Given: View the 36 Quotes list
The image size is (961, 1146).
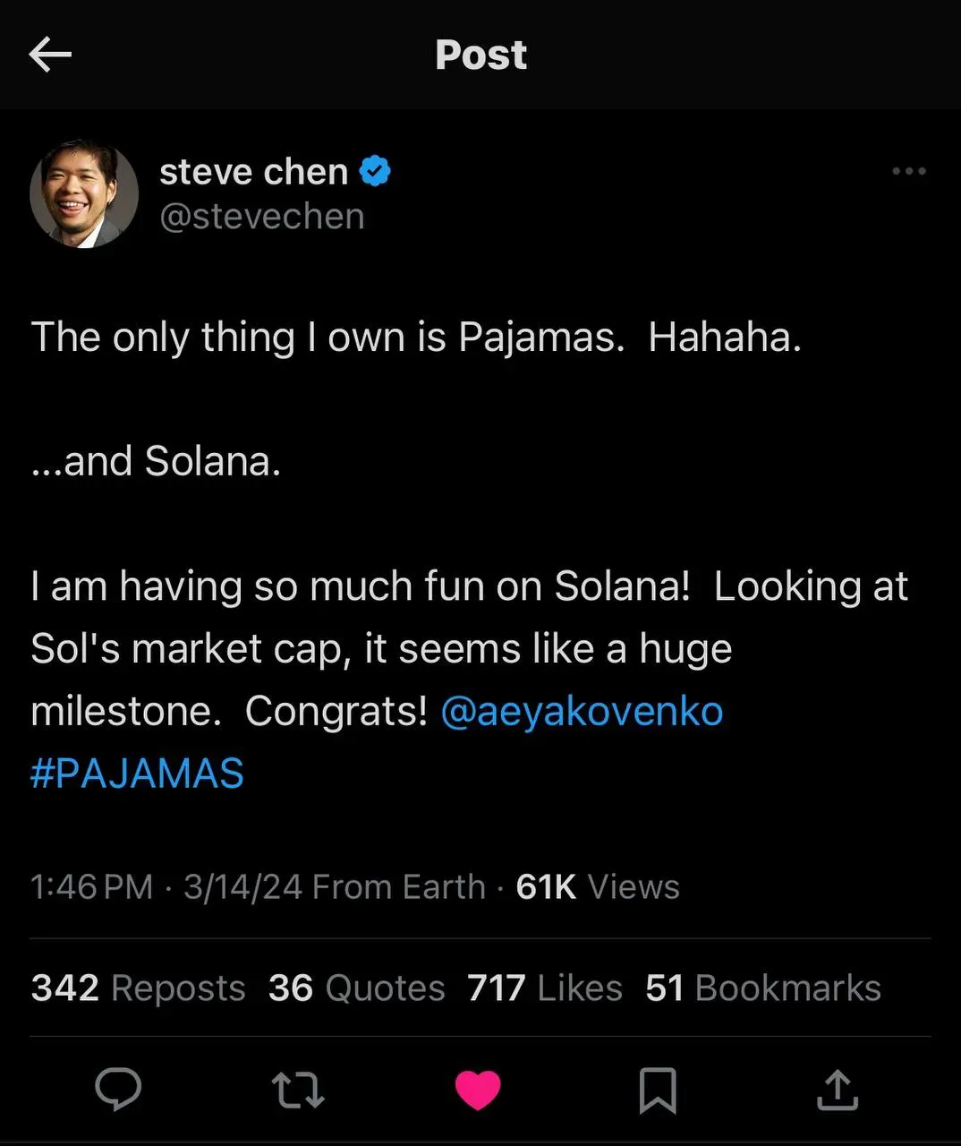Looking at the screenshot, I should click(x=356, y=988).
